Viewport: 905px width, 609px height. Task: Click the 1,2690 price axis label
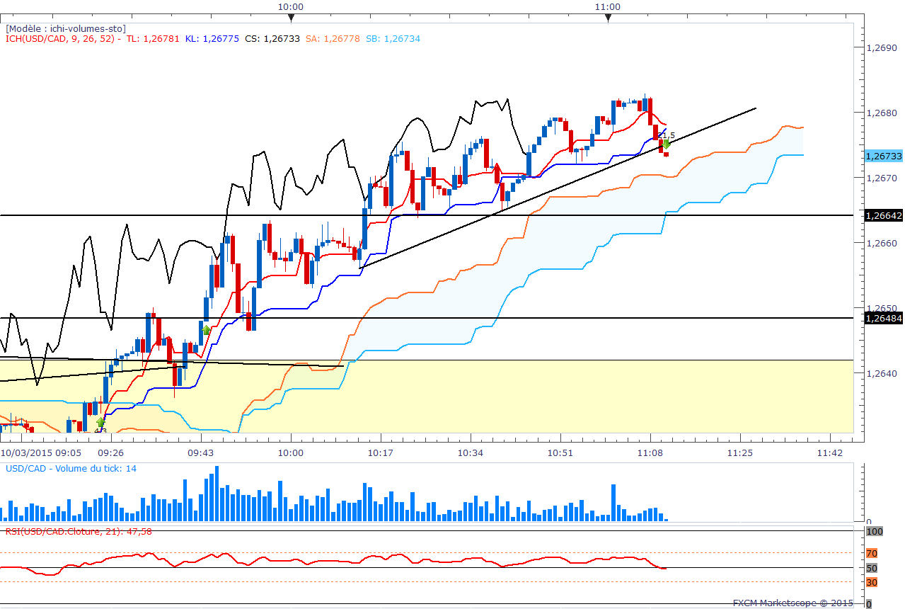click(x=882, y=47)
